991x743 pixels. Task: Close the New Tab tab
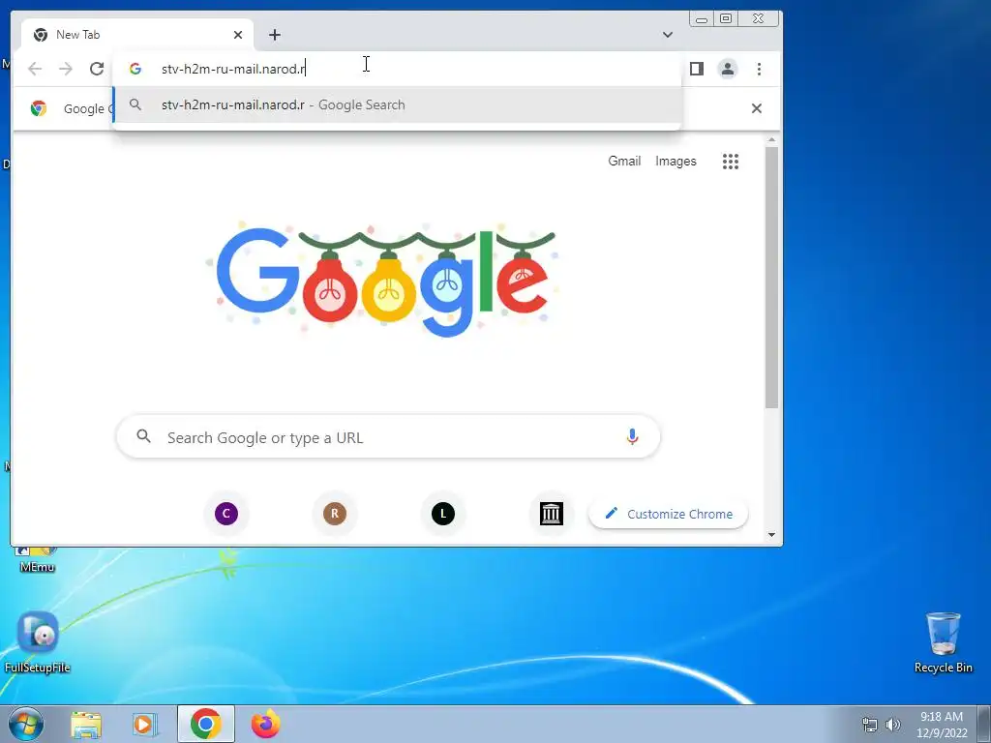pos(238,35)
